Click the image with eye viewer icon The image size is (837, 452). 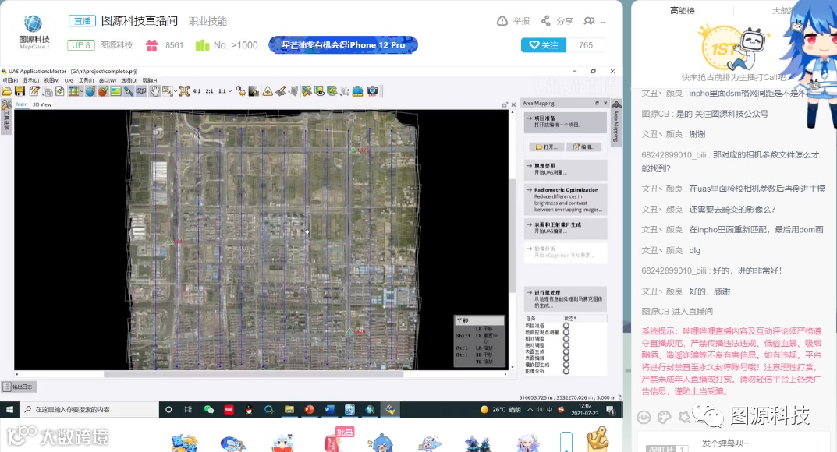point(319,91)
